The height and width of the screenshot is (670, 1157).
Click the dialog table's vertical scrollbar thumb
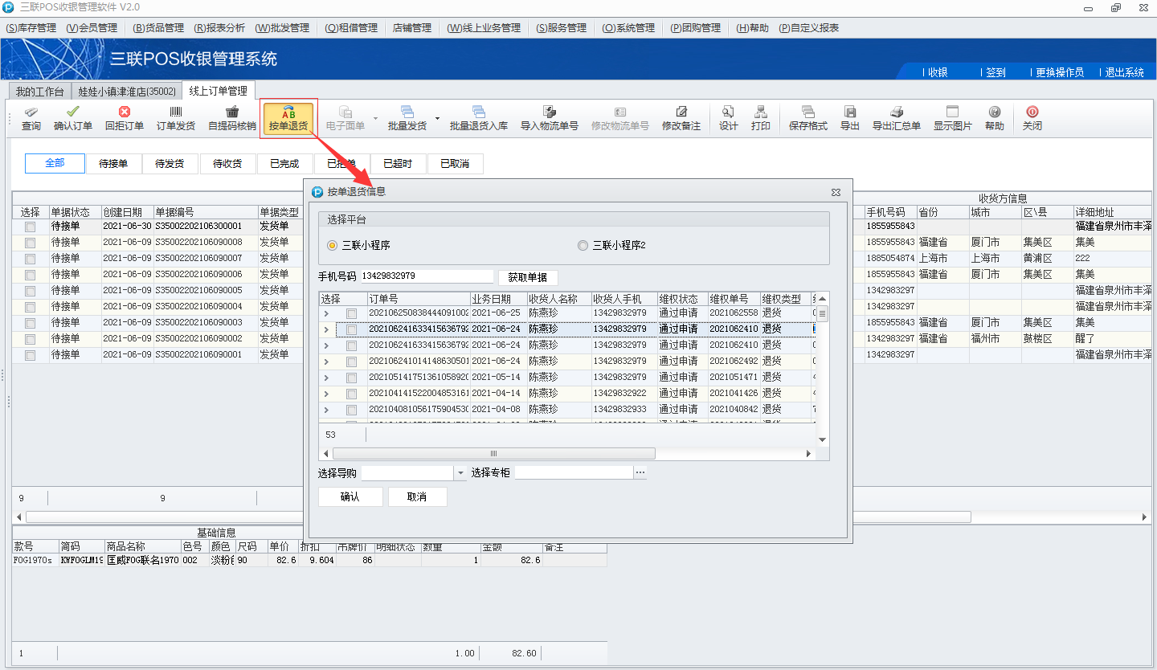pyautogui.click(x=822, y=314)
